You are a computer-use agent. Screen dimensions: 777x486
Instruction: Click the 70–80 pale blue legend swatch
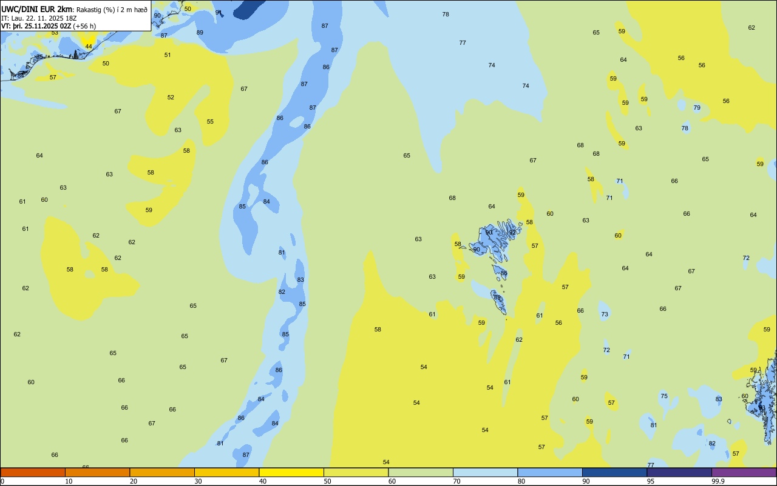pos(485,472)
